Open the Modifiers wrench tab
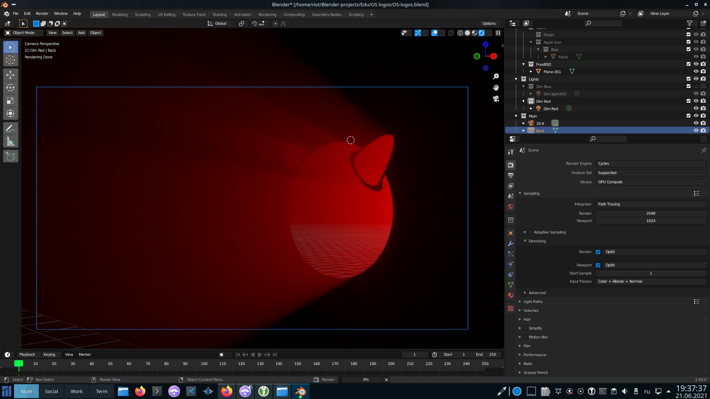The height and width of the screenshot is (399, 710). click(x=511, y=243)
